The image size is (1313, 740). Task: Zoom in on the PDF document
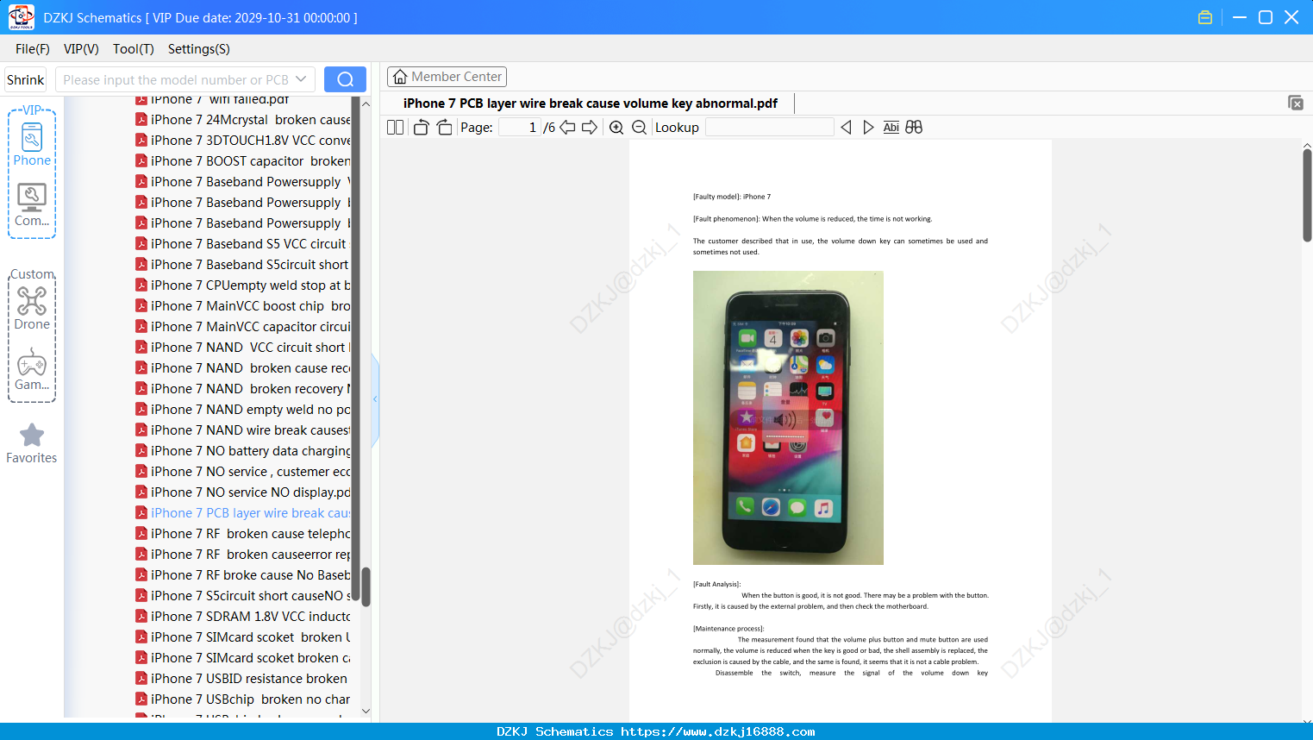coord(616,128)
